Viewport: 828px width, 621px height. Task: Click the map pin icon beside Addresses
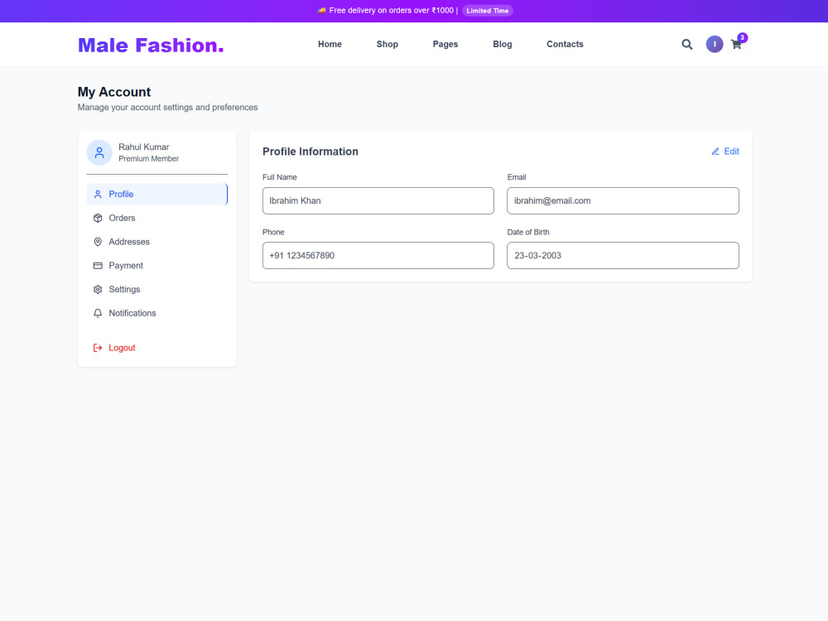pyautogui.click(x=98, y=242)
